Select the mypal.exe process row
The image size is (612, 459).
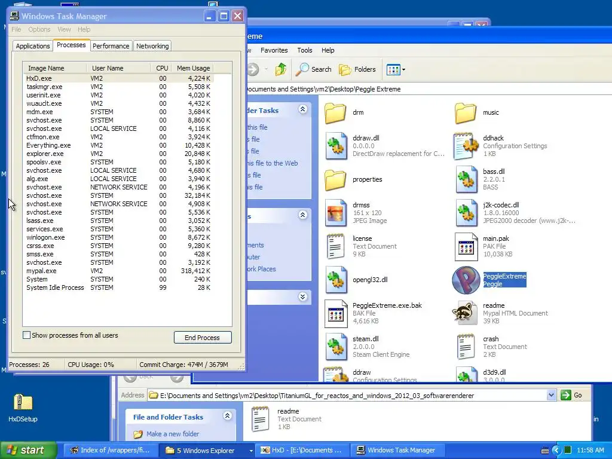pos(118,271)
